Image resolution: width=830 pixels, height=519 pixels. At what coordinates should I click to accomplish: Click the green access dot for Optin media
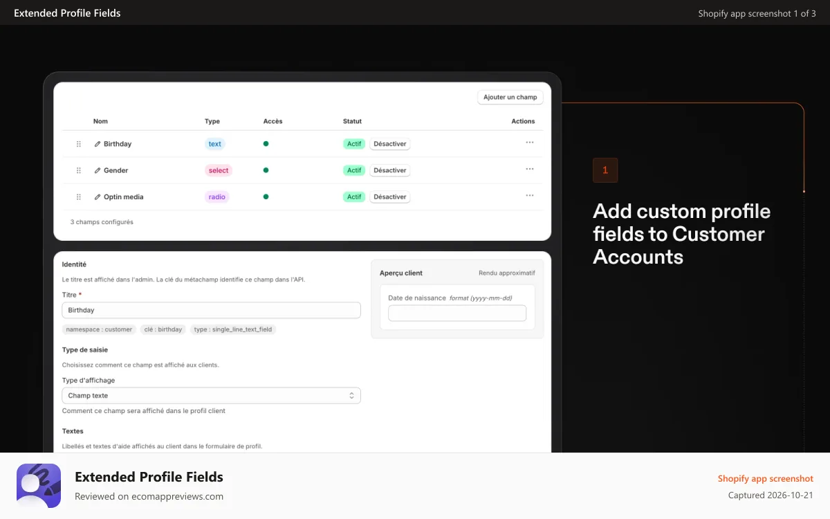(266, 197)
